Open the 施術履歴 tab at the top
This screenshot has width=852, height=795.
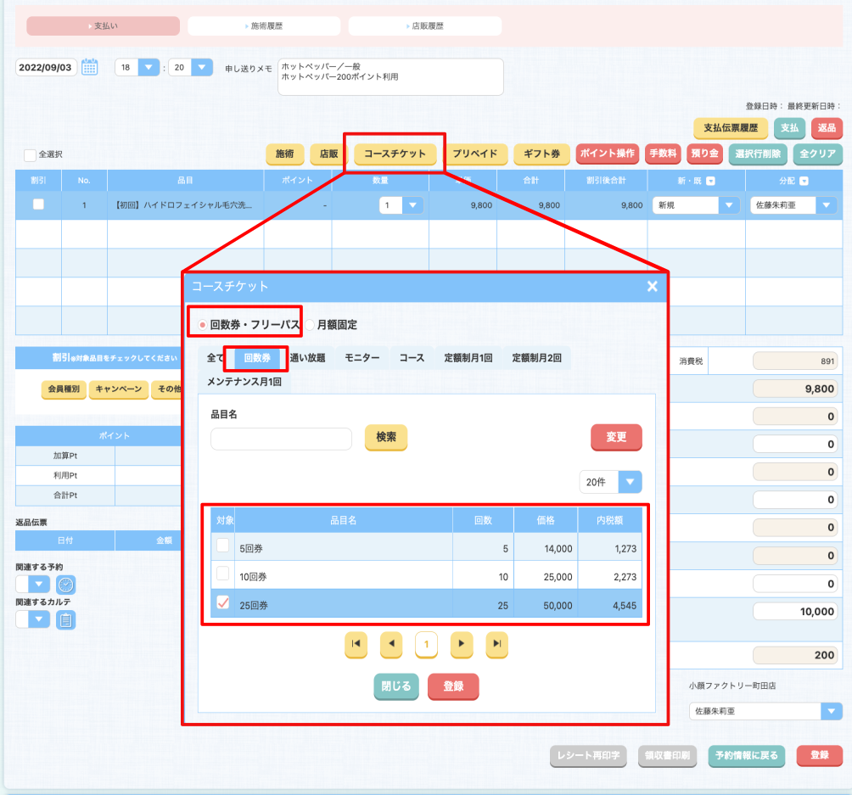(264, 26)
